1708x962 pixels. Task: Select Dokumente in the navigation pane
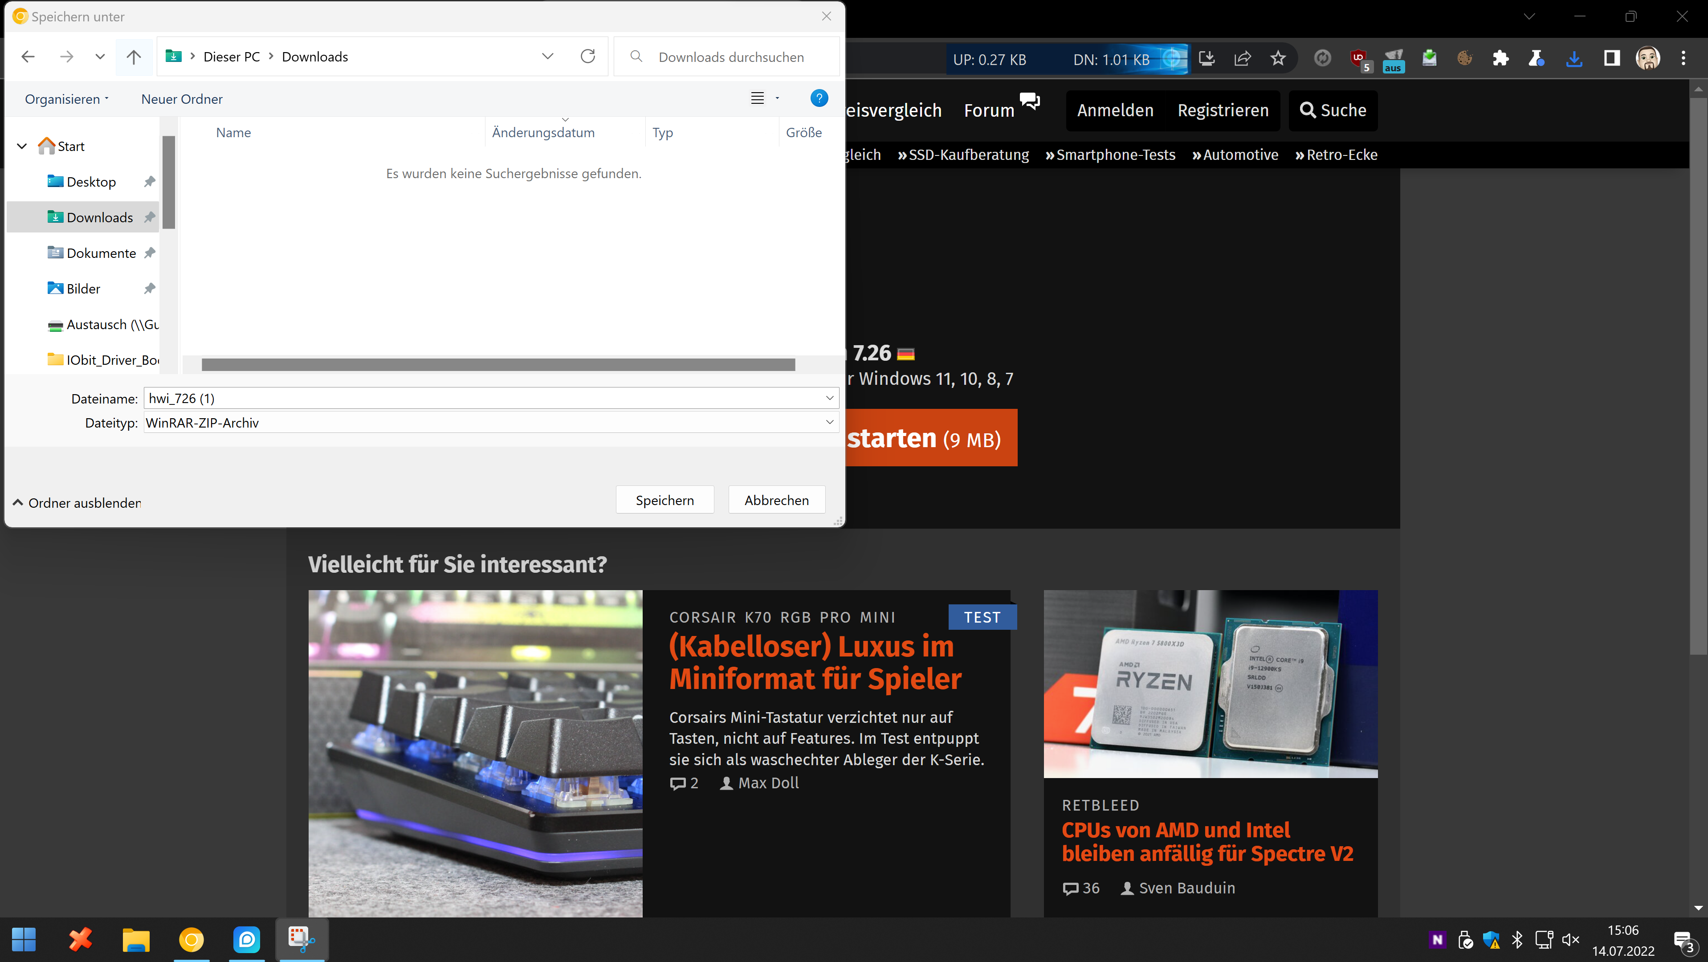point(101,253)
